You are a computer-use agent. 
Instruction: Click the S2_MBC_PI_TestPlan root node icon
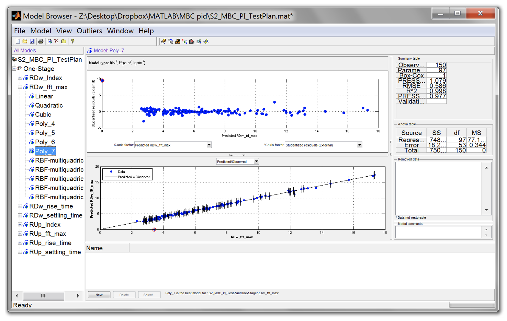14,59
